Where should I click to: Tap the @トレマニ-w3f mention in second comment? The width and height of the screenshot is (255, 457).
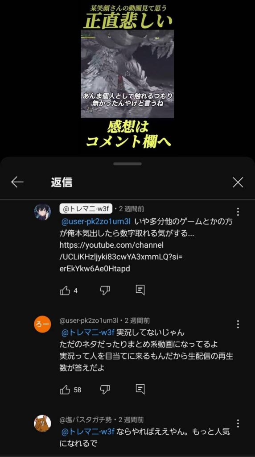pyautogui.click(x=88, y=332)
